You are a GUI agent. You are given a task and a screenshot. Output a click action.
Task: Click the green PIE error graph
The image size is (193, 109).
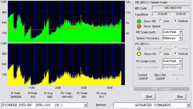(x=66, y=22)
